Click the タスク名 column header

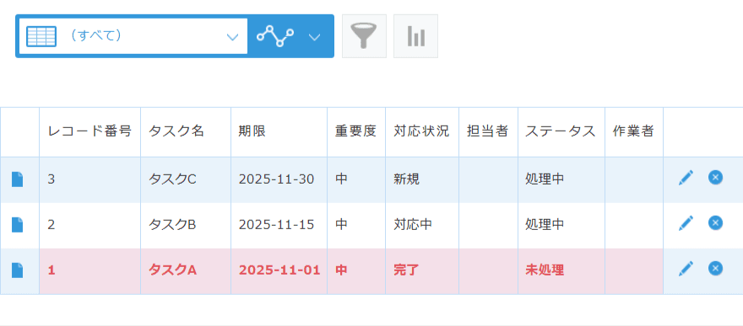[186, 131]
